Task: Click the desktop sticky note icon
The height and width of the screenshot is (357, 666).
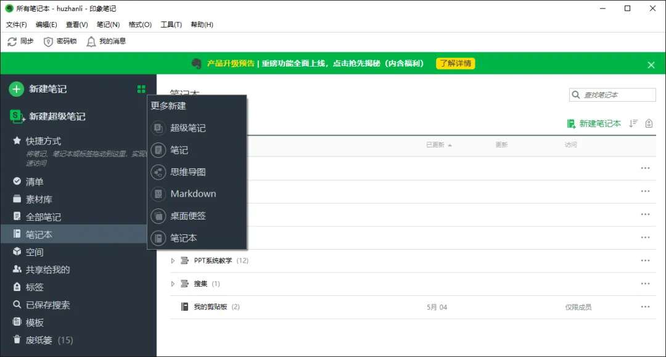Action: (x=158, y=216)
